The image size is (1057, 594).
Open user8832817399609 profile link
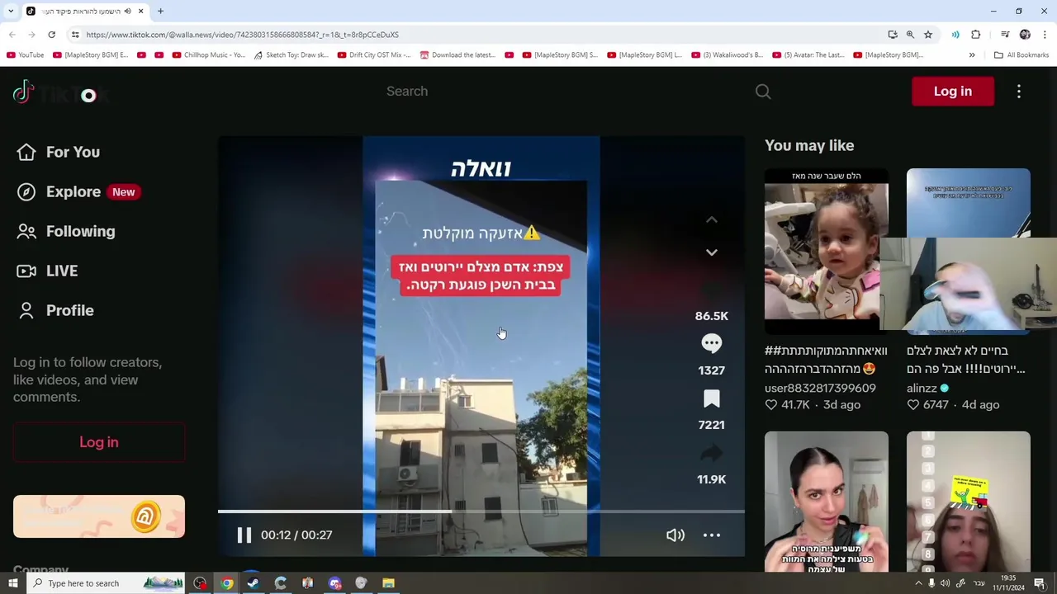coord(820,388)
